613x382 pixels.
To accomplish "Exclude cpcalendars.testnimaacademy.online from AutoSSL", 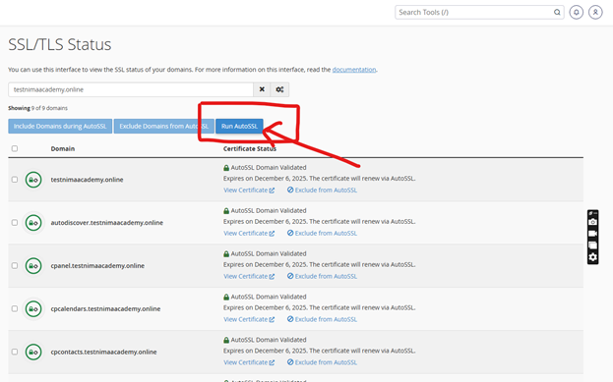I will coord(322,319).
